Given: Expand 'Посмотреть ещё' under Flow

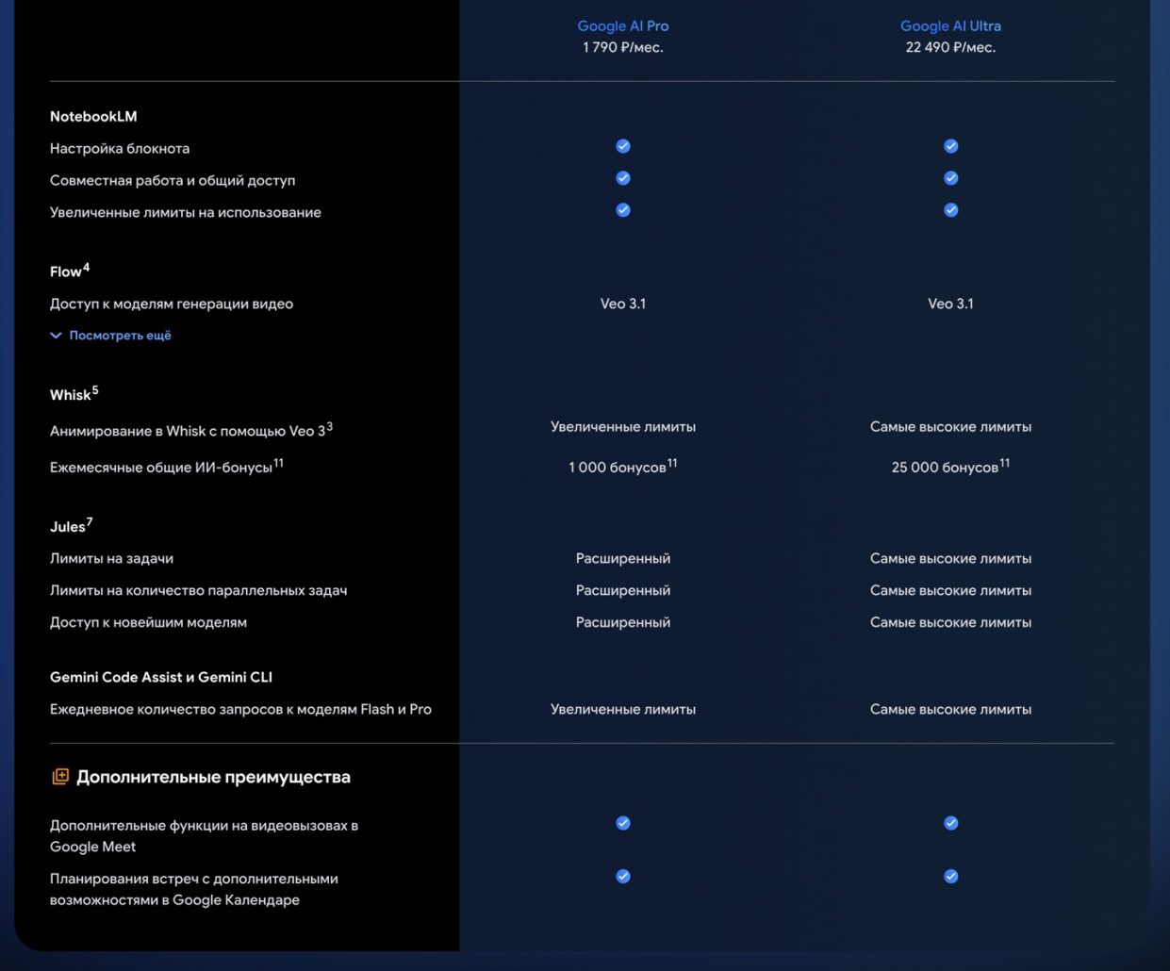Looking at the screenshot, I should point(110,336).
